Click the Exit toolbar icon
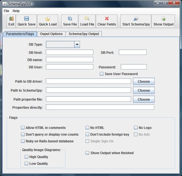Image resolution: width=182 pixels, height=176 pixels. pos(11,18)
